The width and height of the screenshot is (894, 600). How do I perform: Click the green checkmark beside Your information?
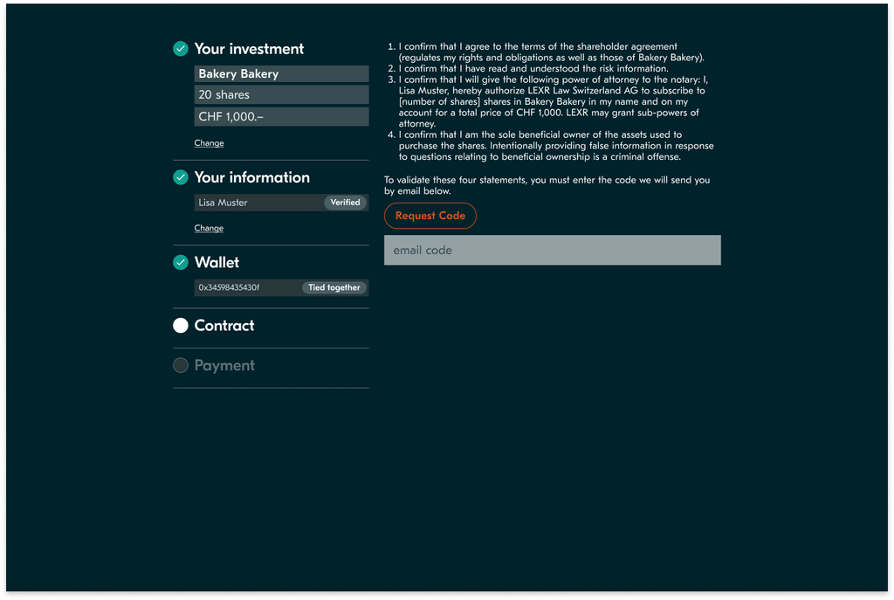click(181, 177)
